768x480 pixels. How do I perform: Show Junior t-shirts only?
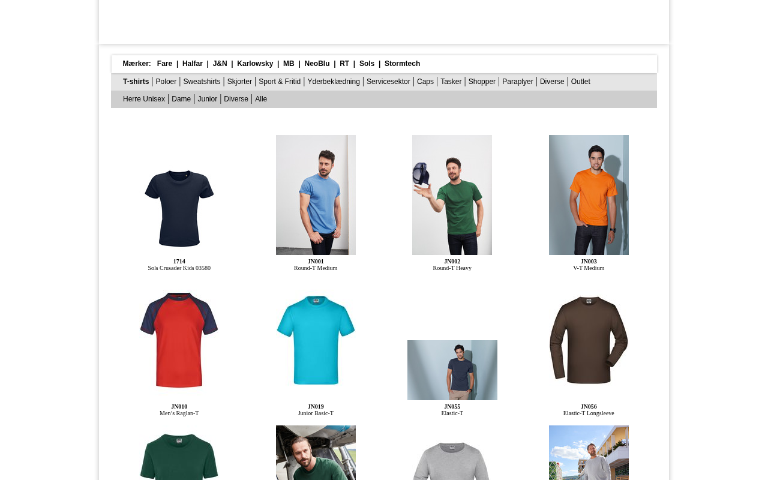coord(208,99)
